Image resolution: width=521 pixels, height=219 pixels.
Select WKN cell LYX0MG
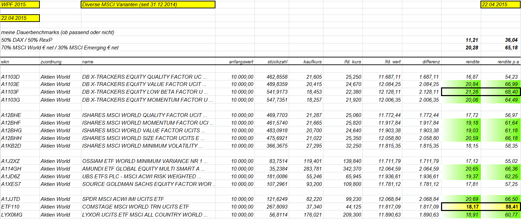pyautogui.click(x=12, y=214)
